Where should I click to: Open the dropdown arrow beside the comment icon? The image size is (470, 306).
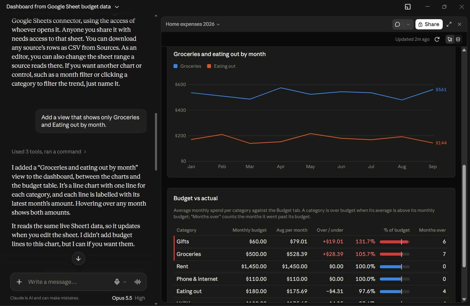408,24
